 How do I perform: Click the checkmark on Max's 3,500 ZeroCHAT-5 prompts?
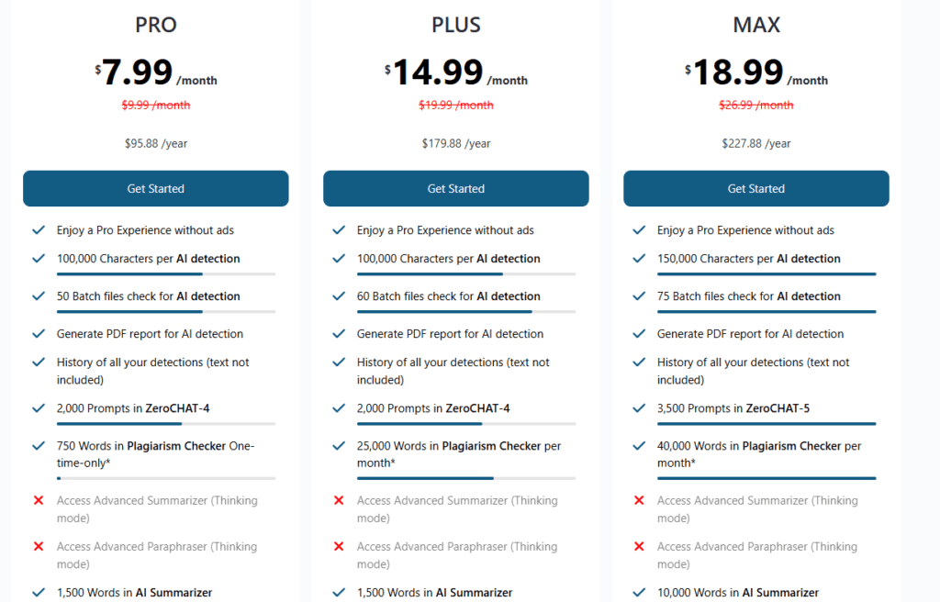638,407
